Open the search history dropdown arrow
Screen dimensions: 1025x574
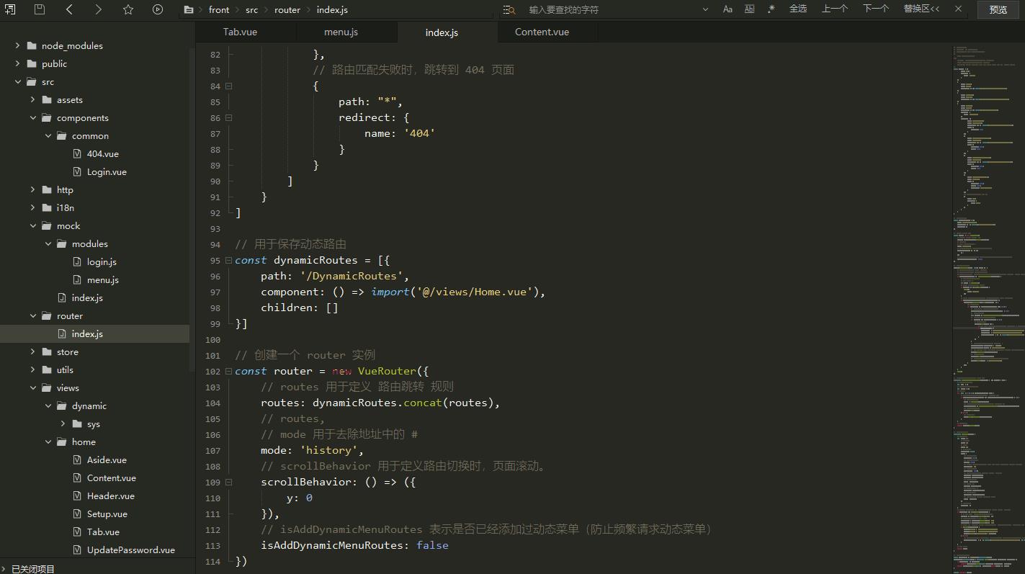click(706, 9)
